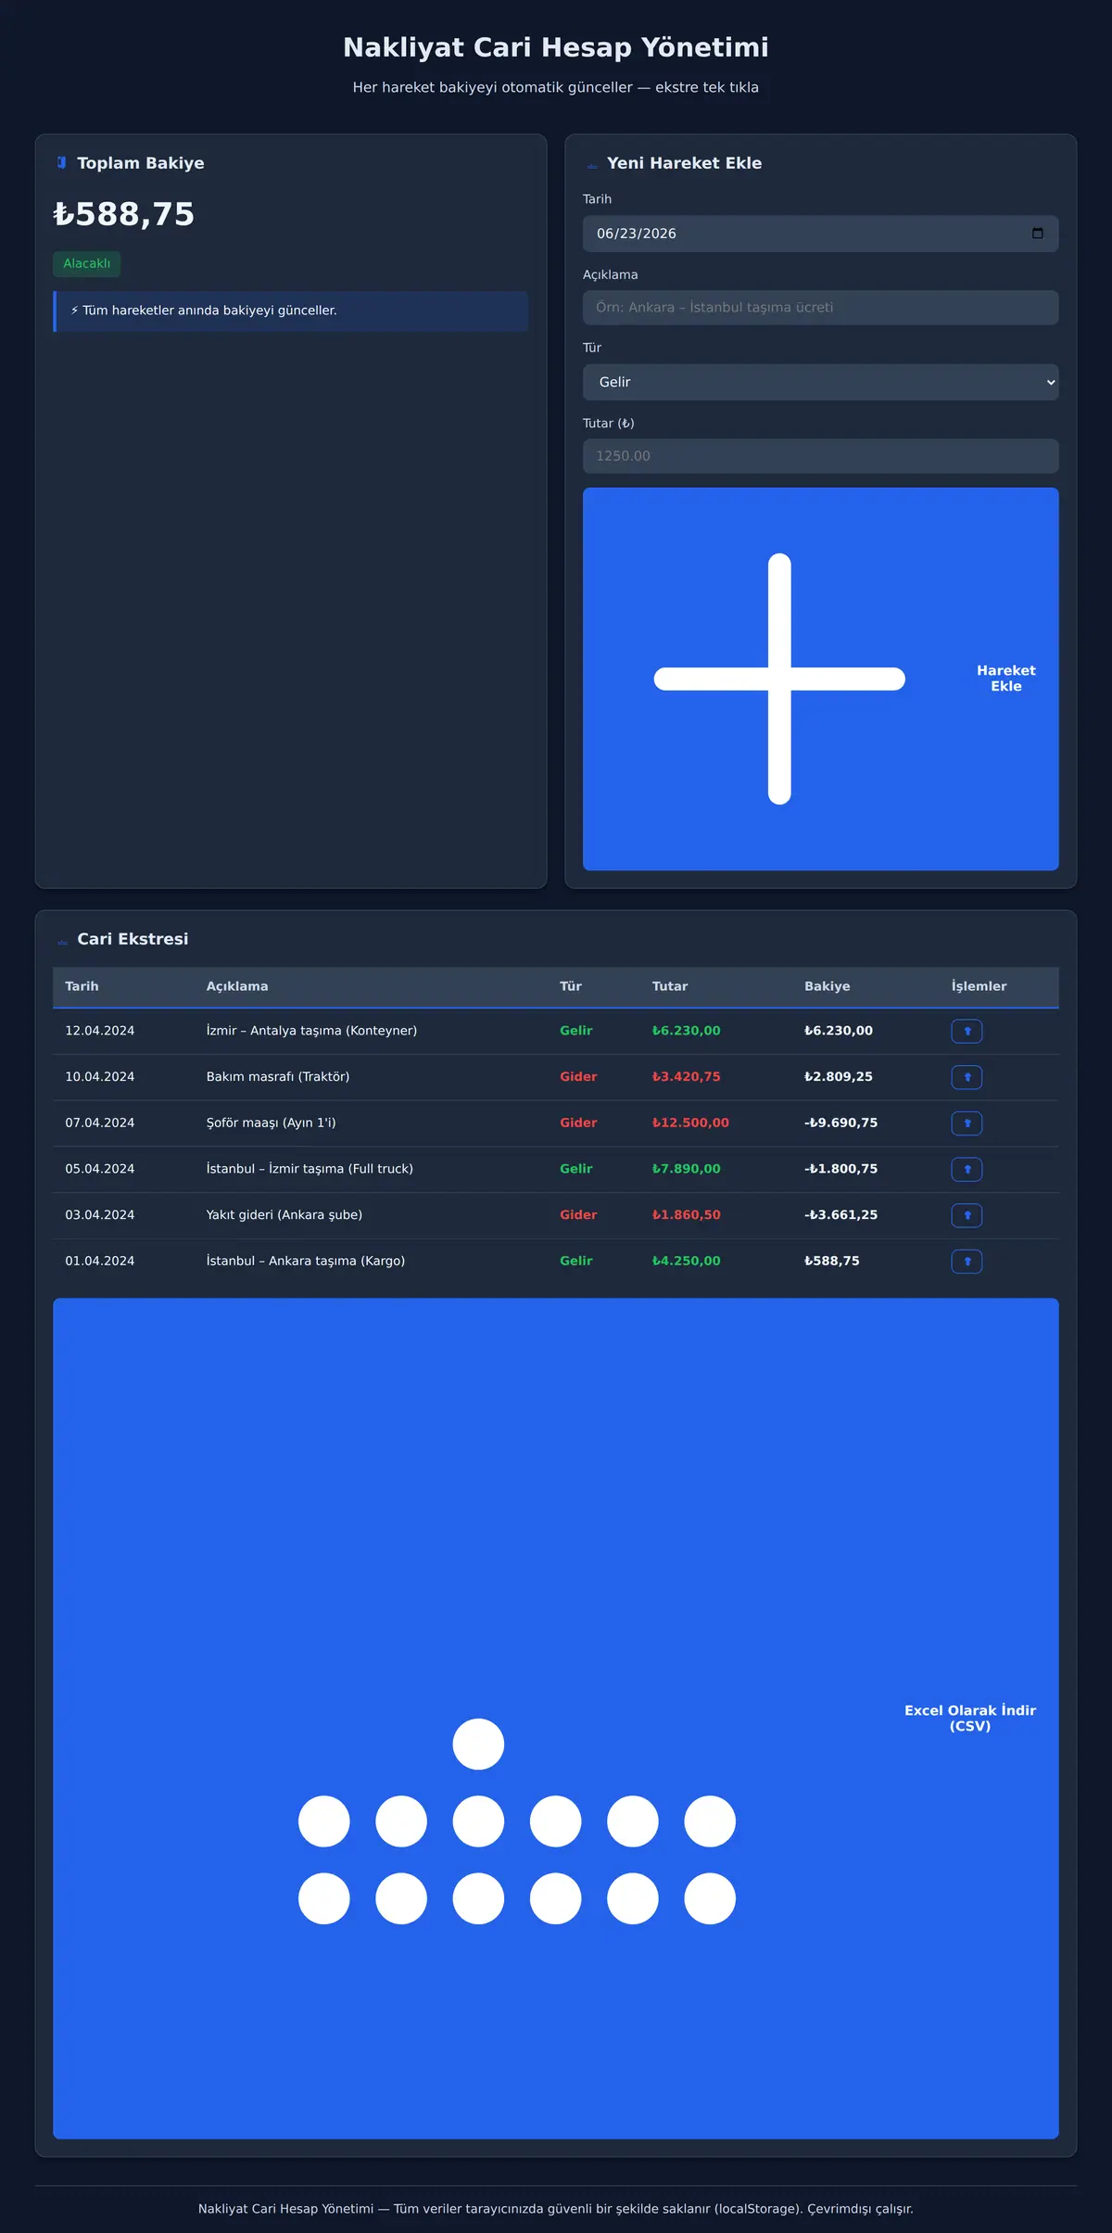Click the action icon for Bakım masrafı (Traktör) row
Screen dimensions: 1112x2233
point(967,1077)
